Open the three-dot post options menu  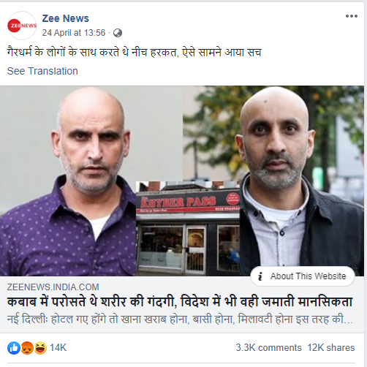pos(352,16)
